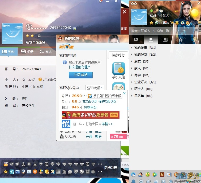Click the edit pencil icon beside profile QQ number
The height and width of the screenshot is (183, 201).
(x=75, y=29)
